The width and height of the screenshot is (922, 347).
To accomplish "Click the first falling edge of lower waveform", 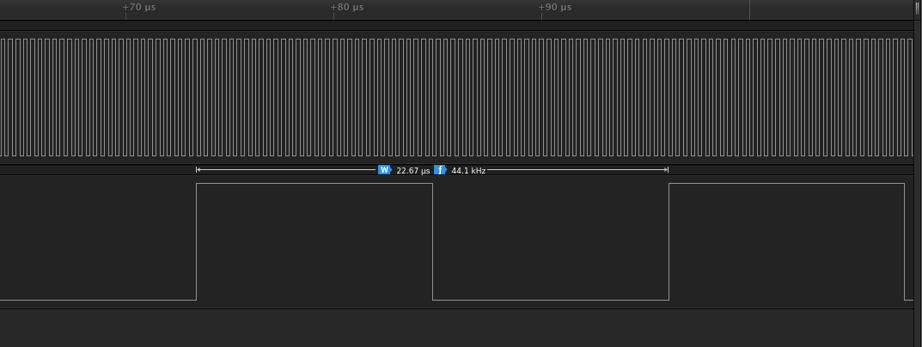I will coord(433,241).
